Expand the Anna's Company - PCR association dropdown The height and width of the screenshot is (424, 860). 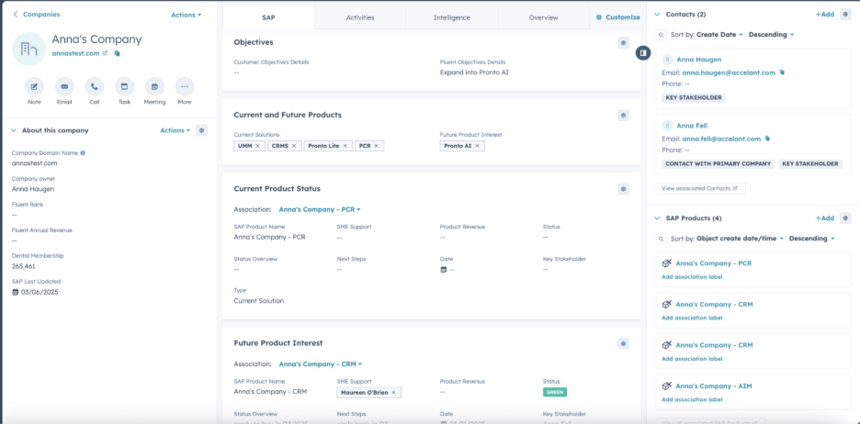[320, 209]
